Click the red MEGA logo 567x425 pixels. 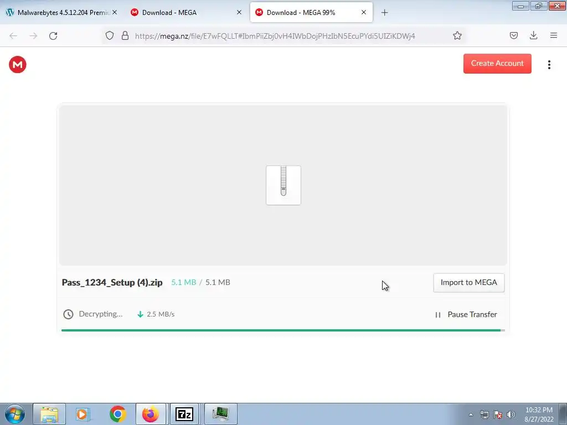(x=17, y=64)
